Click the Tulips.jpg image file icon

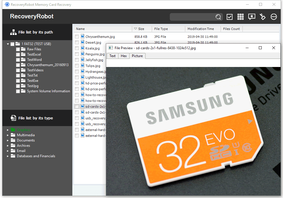[x=83, y=66]
